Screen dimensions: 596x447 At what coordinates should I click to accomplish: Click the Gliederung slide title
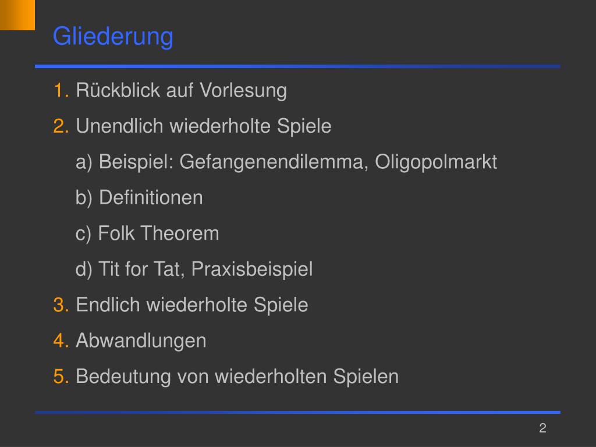113,37
